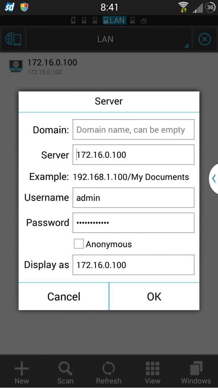Edit the Display as field
The image size is (218, 388).
(x=134, y=265)
